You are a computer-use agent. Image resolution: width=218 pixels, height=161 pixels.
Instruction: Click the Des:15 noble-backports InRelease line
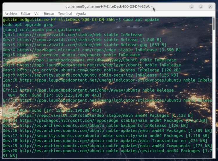pos(95,126)
